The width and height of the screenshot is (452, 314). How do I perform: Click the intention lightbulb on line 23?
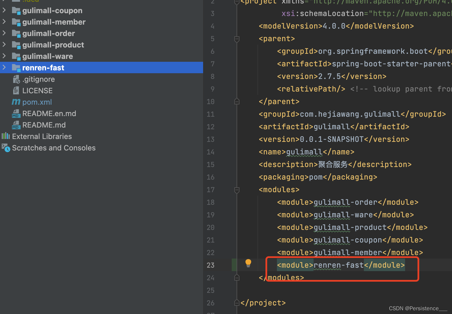tap(248, 263)
